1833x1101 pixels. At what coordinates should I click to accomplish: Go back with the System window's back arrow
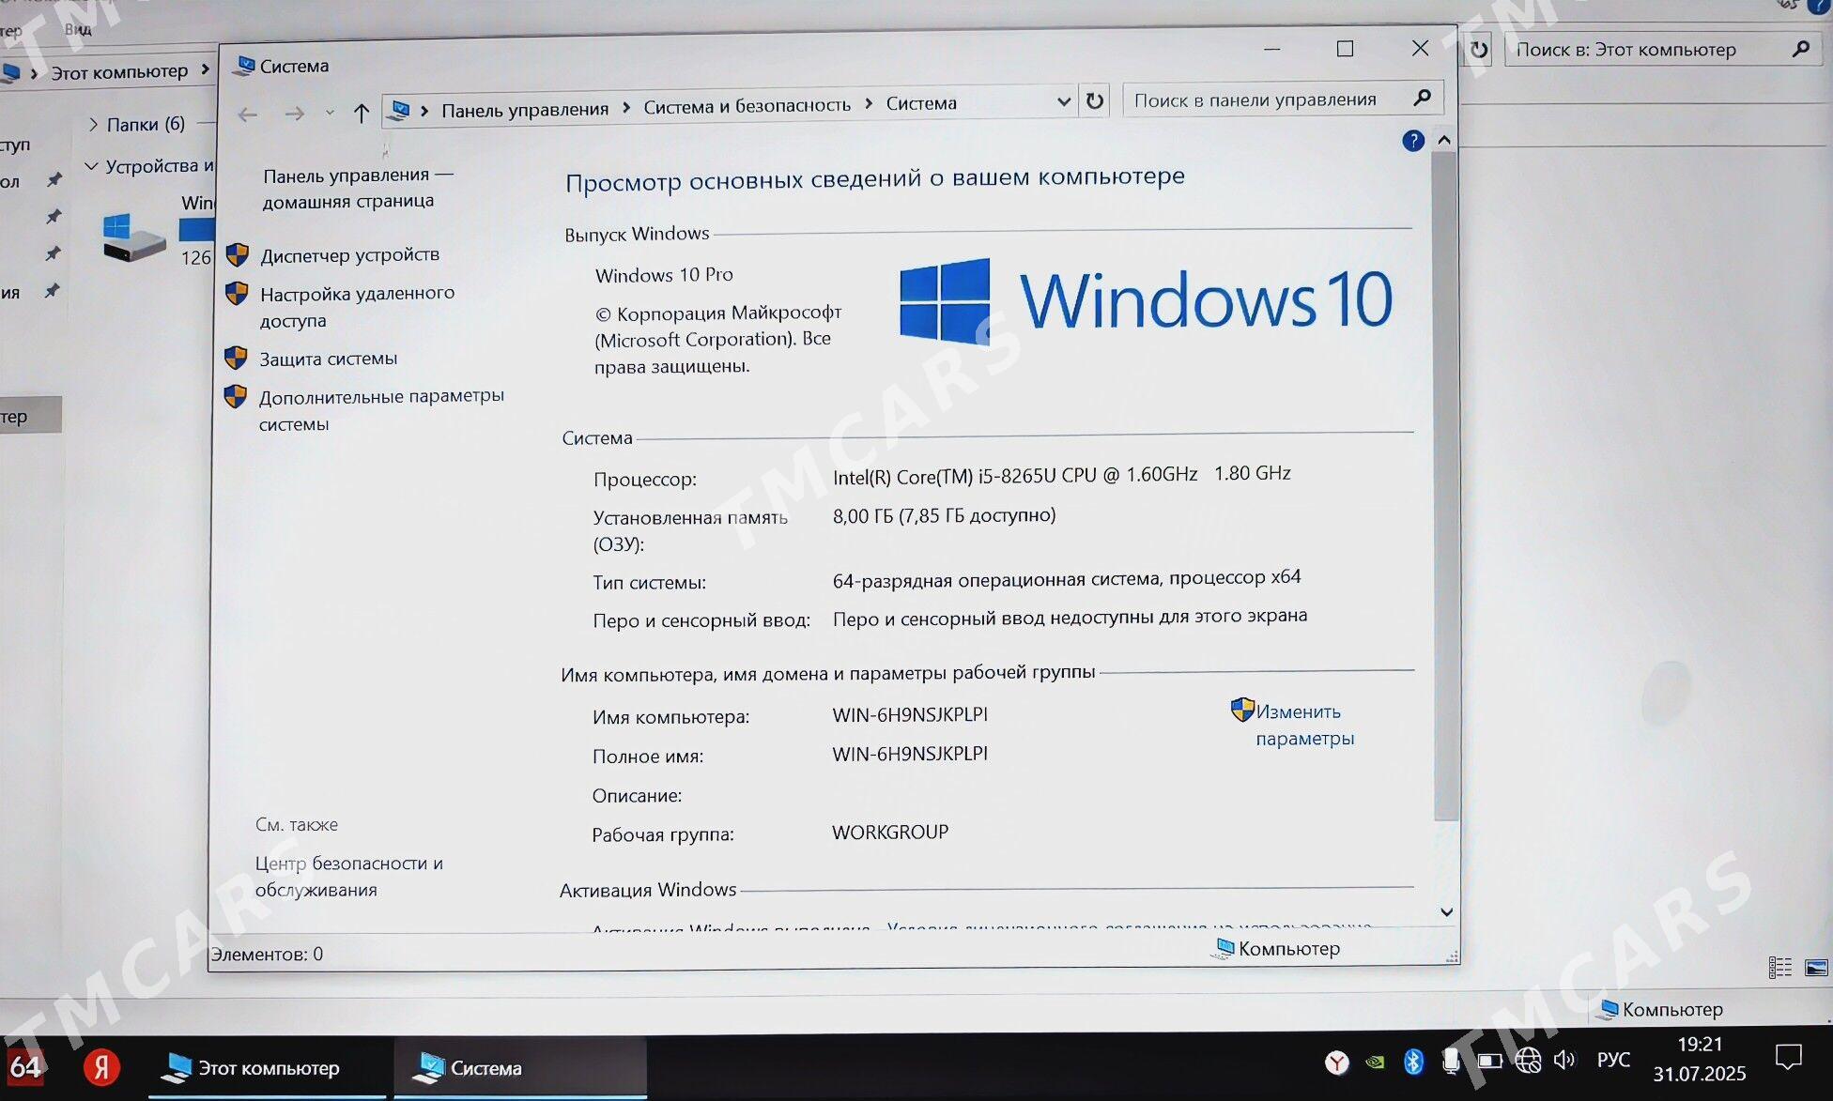tap(248, 115)
